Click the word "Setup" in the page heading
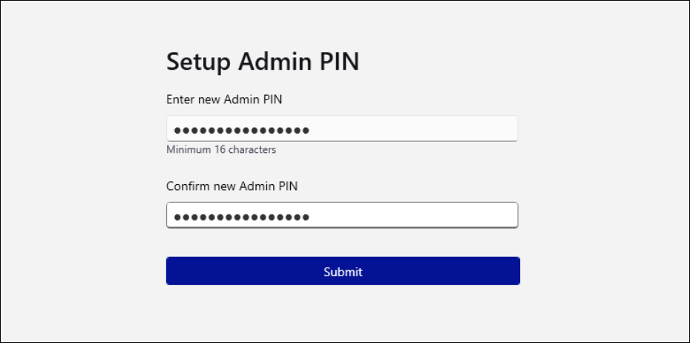Image resolution: width=690 pixels, height=343 pixels. 197,62
